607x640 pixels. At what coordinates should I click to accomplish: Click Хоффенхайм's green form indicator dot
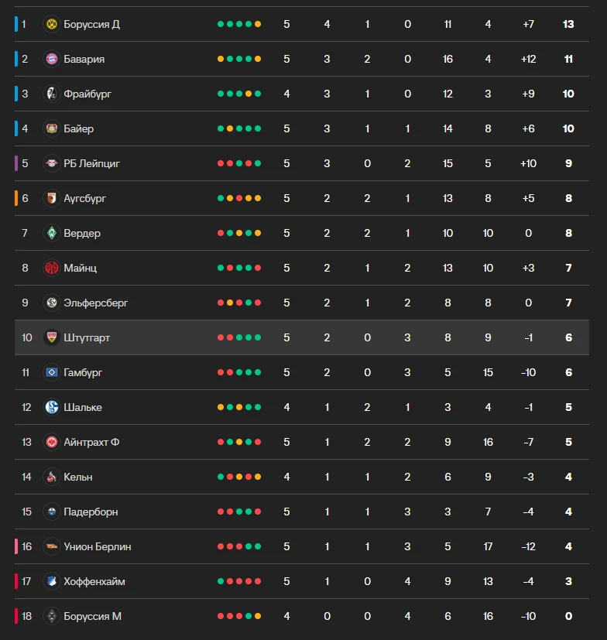(221, 581)
